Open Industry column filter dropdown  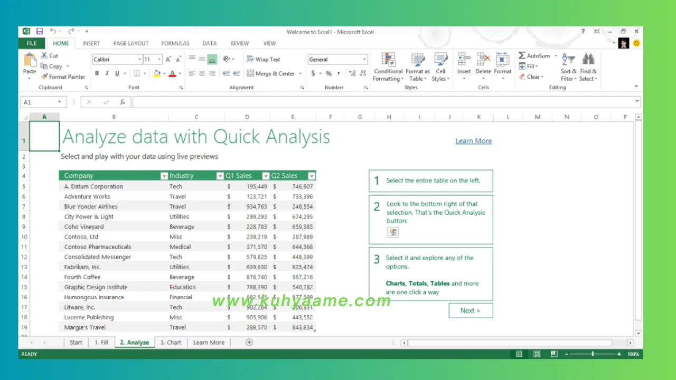tap(220, 176)
